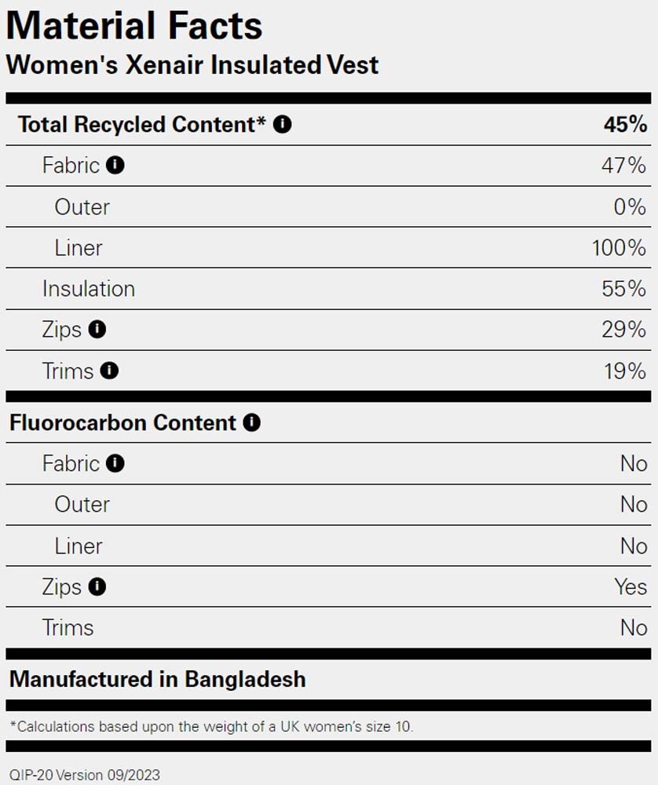
Task: Click the 55% Insulation value
Action: [624, 289]
